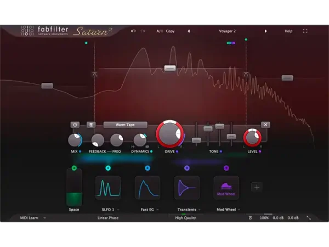Image resolution: width=329 pixels, height=247 pixels.
Task: Open the Help menu
Action: point(288,31)
